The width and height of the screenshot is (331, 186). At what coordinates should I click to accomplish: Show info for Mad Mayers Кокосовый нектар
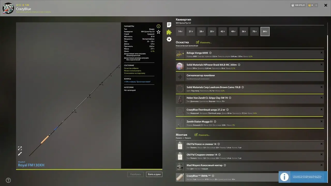click(x=225, y=165)
